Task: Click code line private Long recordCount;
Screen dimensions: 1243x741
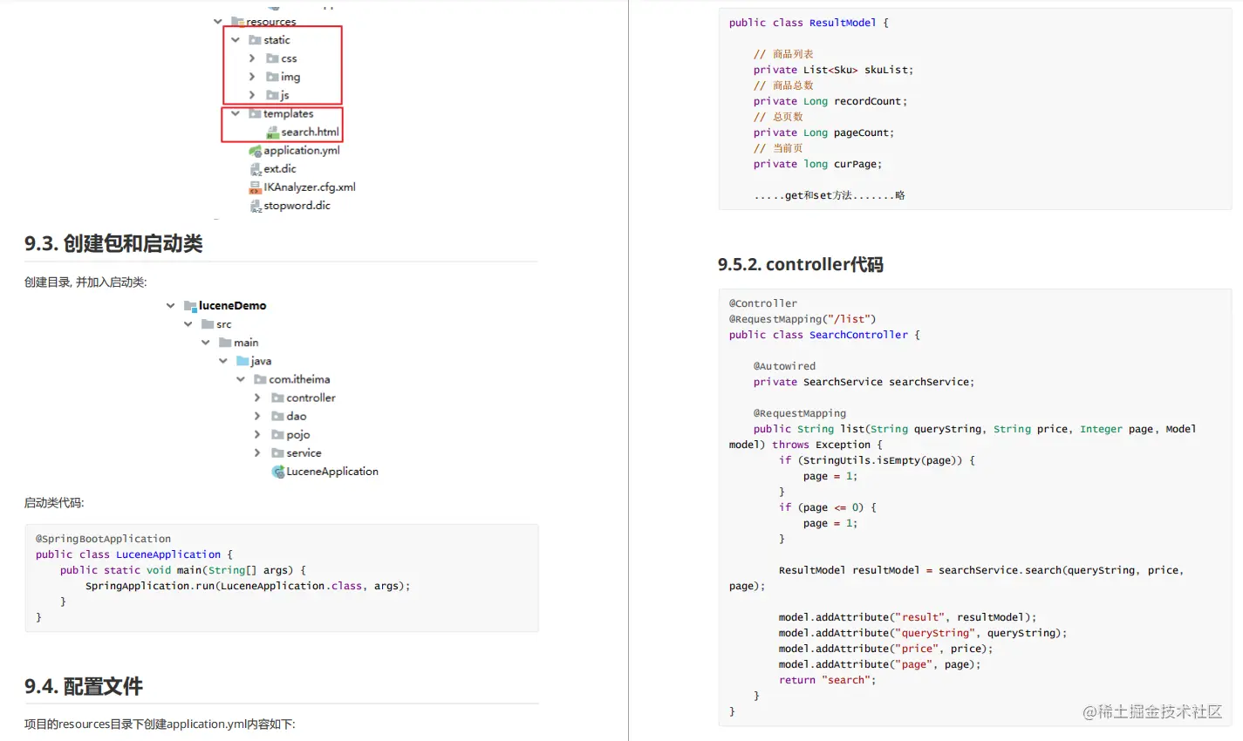Action: pyautogui.click(x=830, y=101)
